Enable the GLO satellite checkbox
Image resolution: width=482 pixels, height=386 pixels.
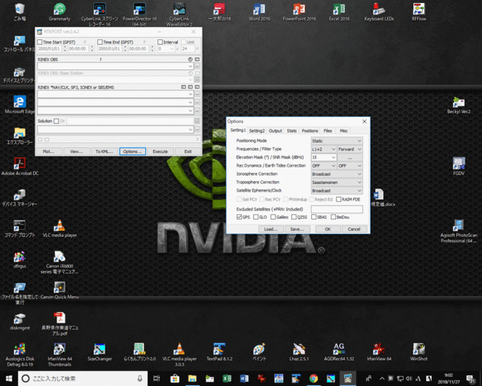[256, 217]
